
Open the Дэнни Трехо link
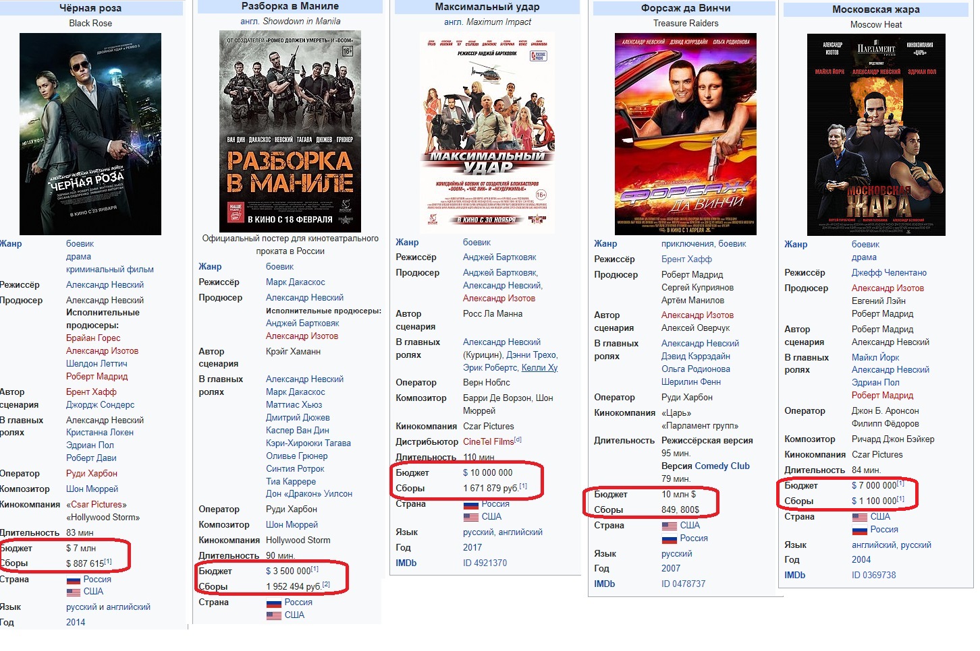click(532, 355)
